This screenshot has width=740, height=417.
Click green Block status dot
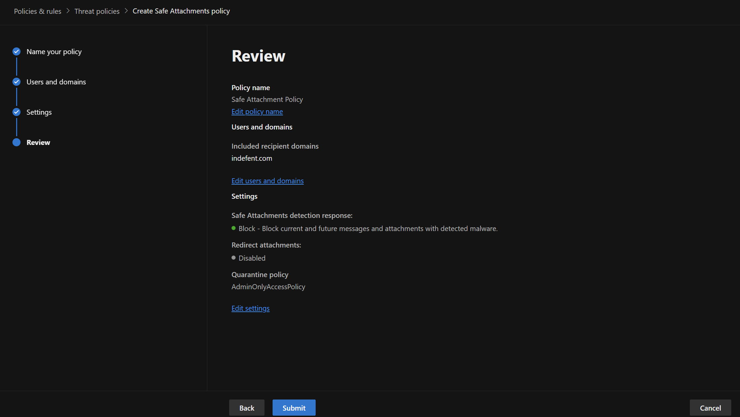pos(234,228)
